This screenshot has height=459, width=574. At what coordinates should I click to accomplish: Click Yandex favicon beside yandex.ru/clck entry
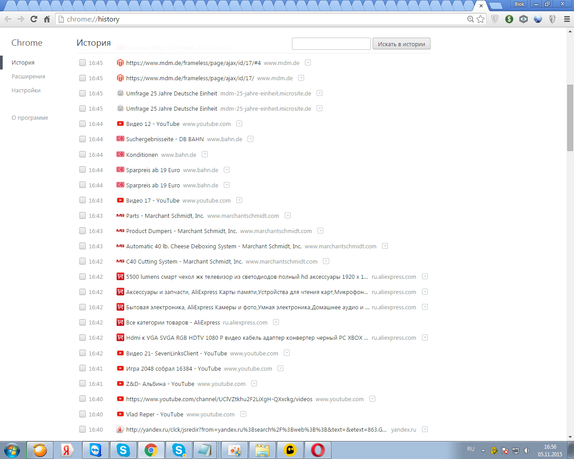(x=120, y=429)
